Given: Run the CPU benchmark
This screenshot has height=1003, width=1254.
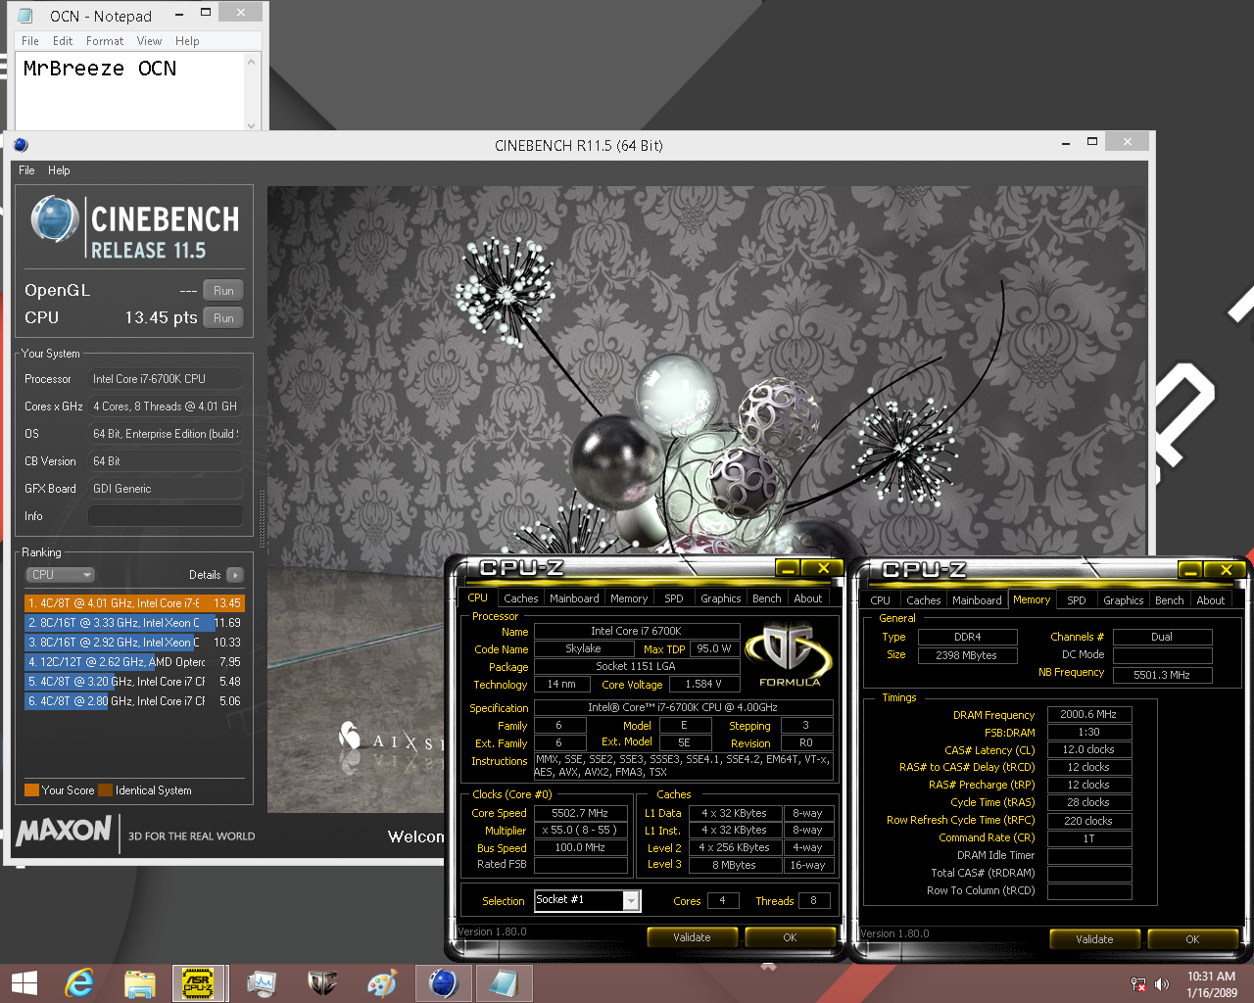Looking at the screenshot, I should pos(223,318).
